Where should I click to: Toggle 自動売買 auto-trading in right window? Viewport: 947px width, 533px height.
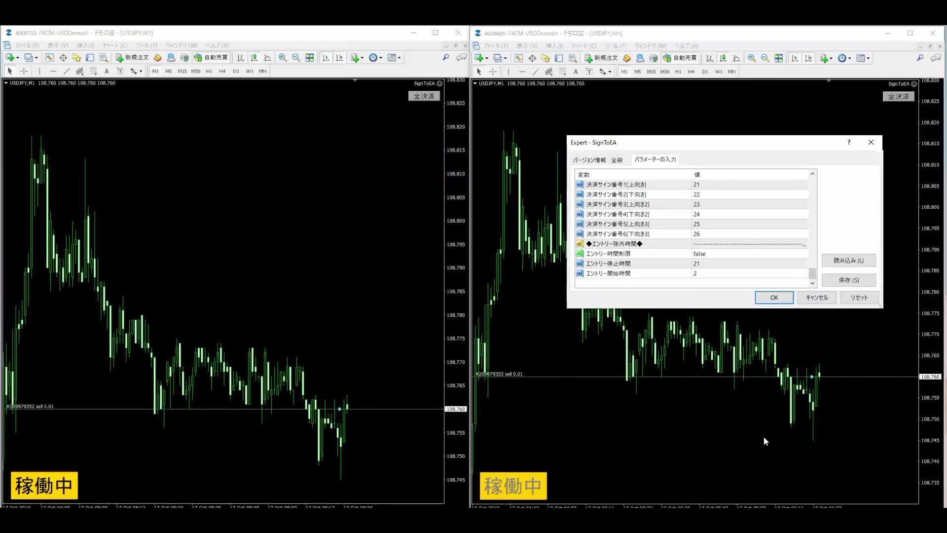pos(680,58)
